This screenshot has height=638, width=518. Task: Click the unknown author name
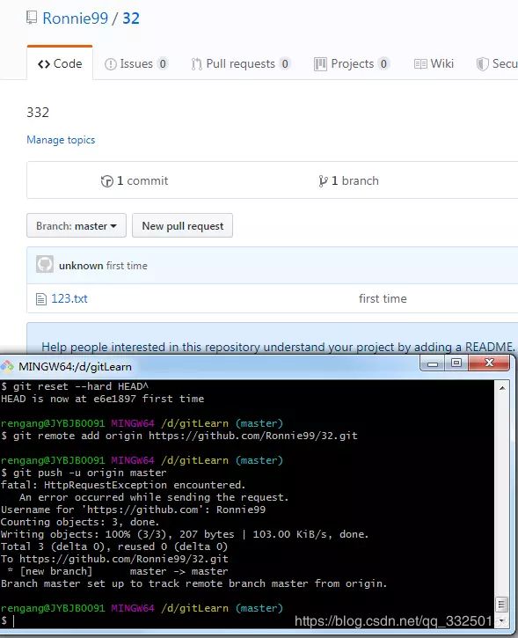81,266
